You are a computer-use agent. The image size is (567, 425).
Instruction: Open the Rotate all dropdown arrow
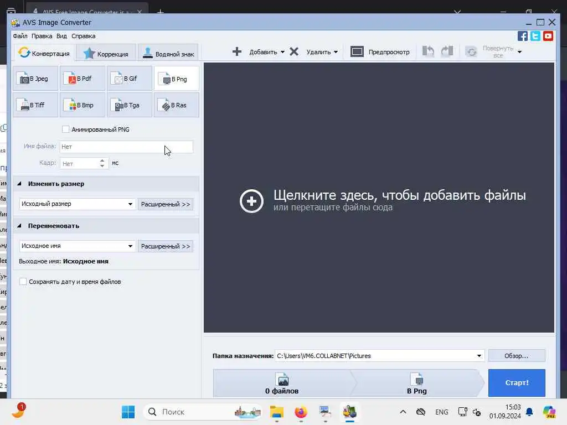(x=519, y=52)
